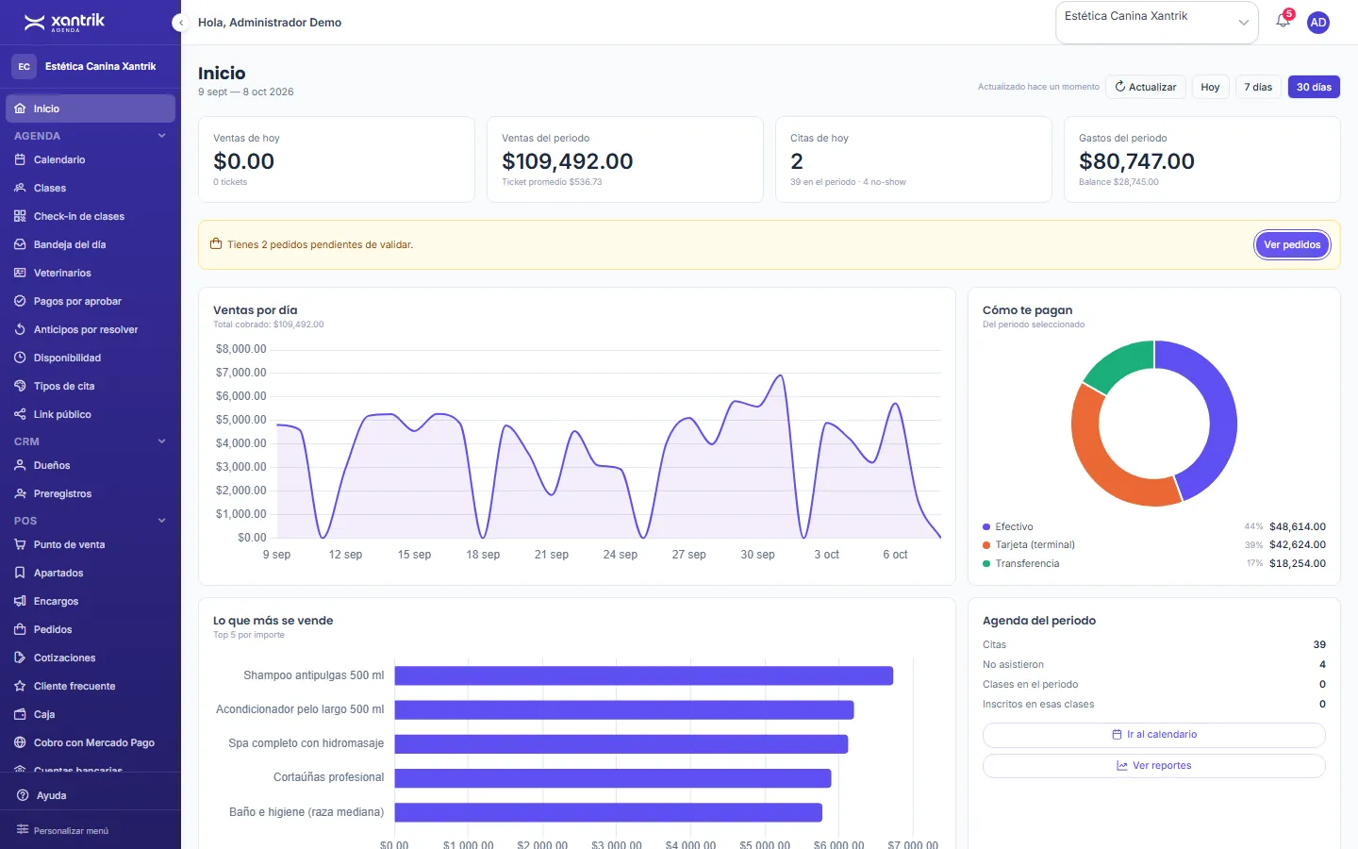
Task: Click the AD user avatar
Action: [x=1318, y=23]
